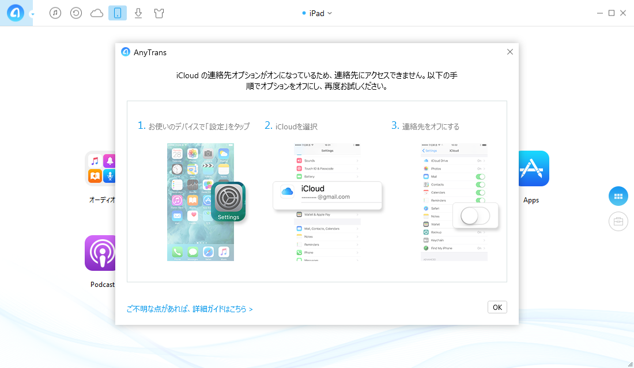The image size is (634, 368).
Task: Click the AnyTrans logo at top left
Action: tap(16, 13)
